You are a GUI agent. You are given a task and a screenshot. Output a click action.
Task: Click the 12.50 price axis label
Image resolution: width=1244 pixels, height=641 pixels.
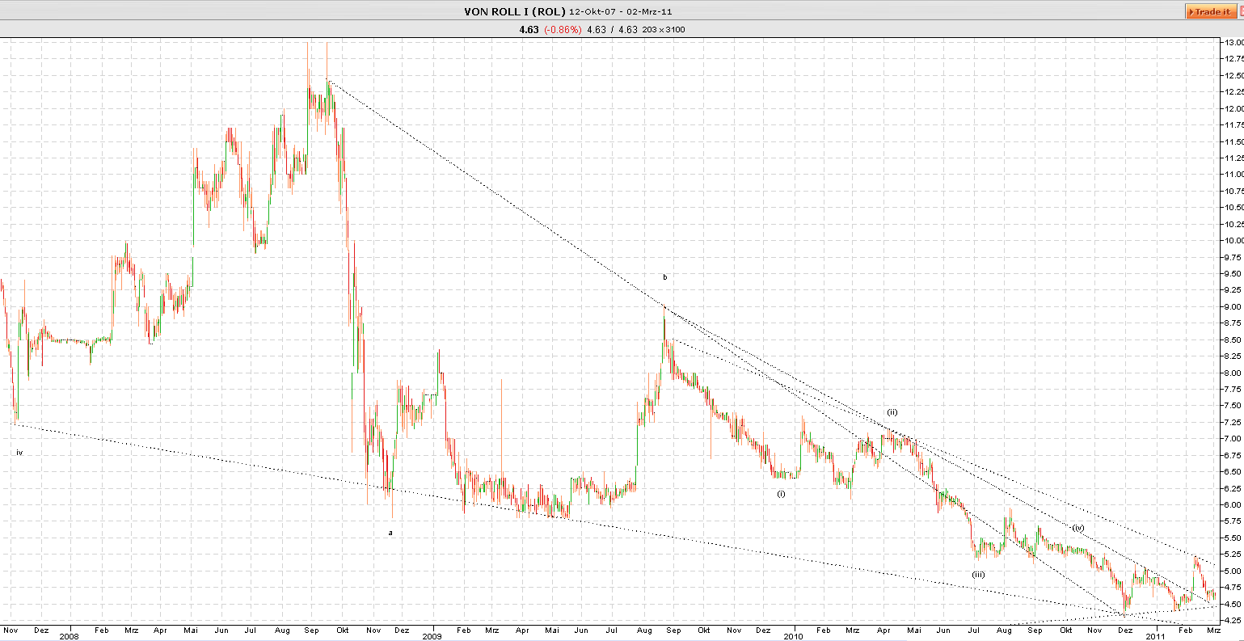[1233, 75]
